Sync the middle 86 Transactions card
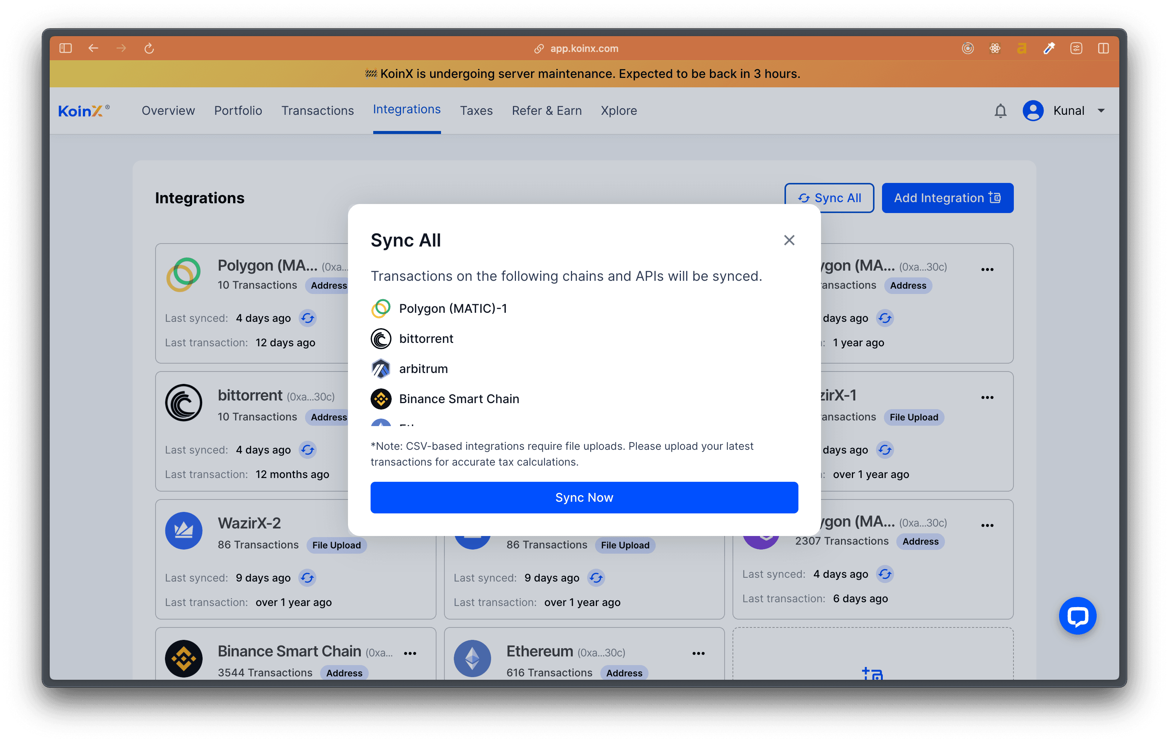The width and height of the screenshot is (1169, 743). coord(596,578)
